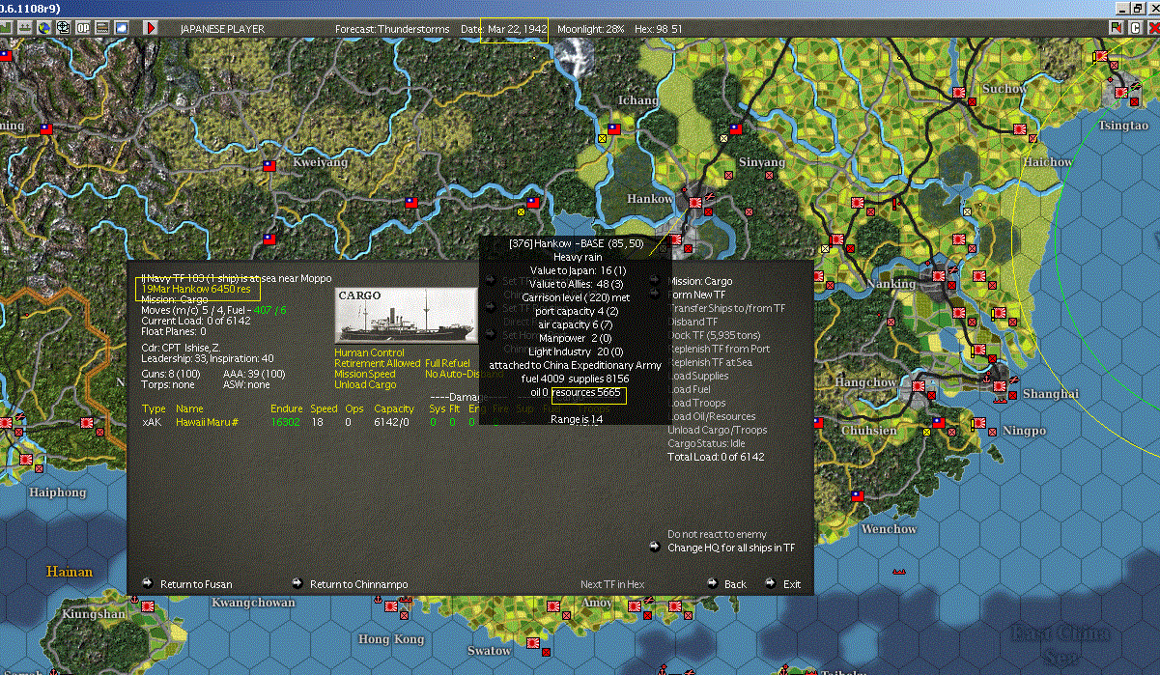
Task: Select the Hankow base marker on map
Action: [694, 203]
